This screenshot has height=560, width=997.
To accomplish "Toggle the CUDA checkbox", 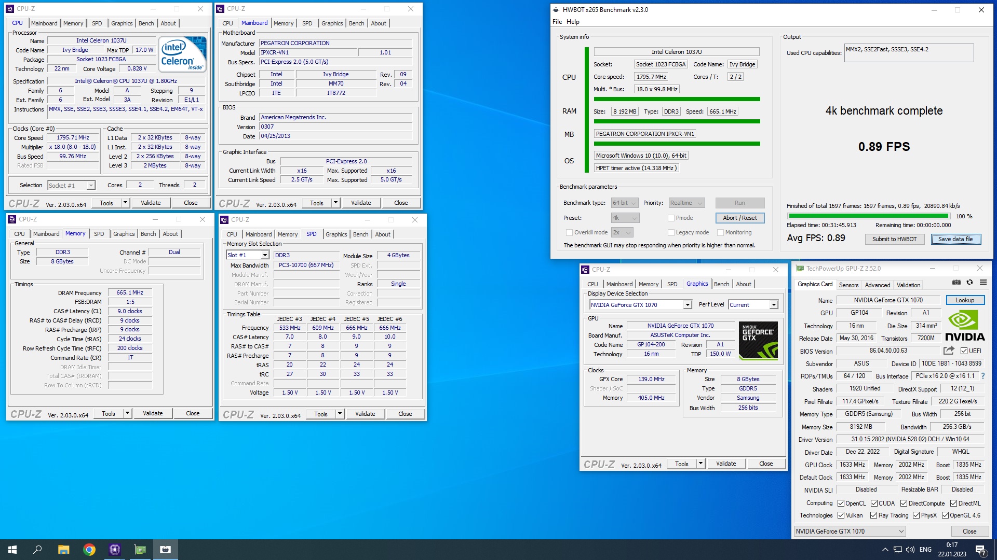I will [x=874, y=503].
